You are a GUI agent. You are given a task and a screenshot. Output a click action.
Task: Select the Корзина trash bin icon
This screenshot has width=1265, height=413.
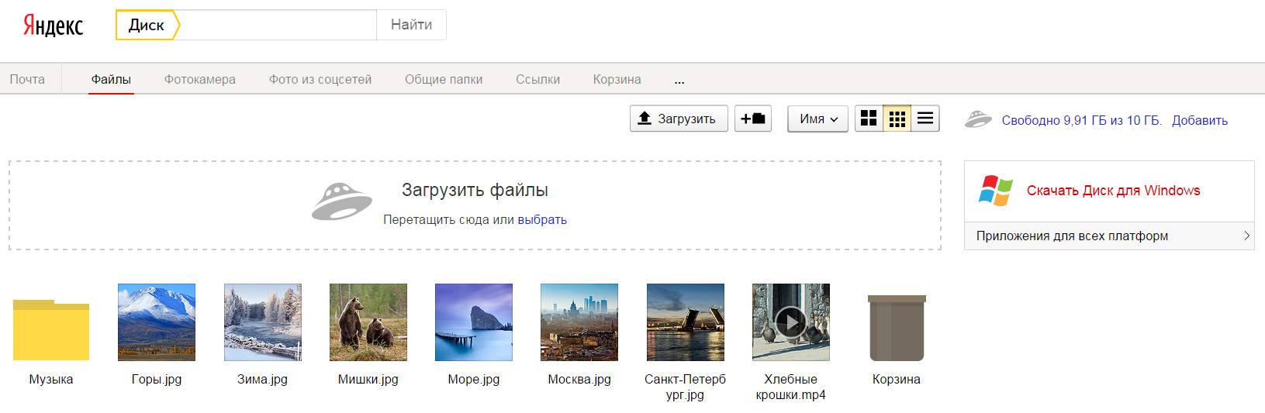[x=897, y=328]
